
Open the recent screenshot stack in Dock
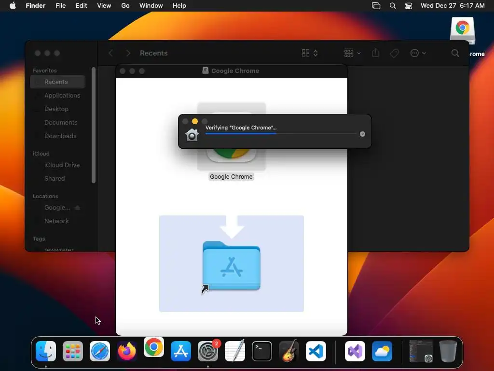421,351
